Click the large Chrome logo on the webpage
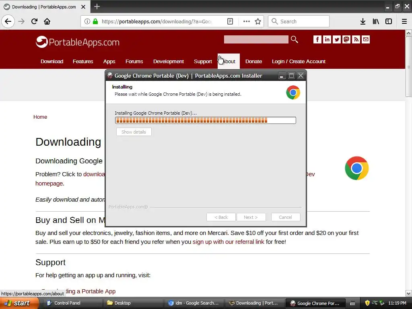Image resolution: width=412 pixels, height=309 pixels. (x=356, y=168)
